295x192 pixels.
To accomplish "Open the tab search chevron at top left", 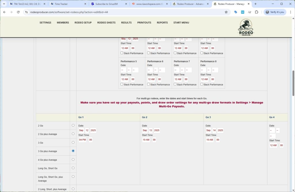I will [4, 4].
